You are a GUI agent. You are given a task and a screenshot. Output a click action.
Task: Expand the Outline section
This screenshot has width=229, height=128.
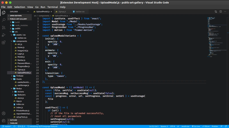click(19, 120)
